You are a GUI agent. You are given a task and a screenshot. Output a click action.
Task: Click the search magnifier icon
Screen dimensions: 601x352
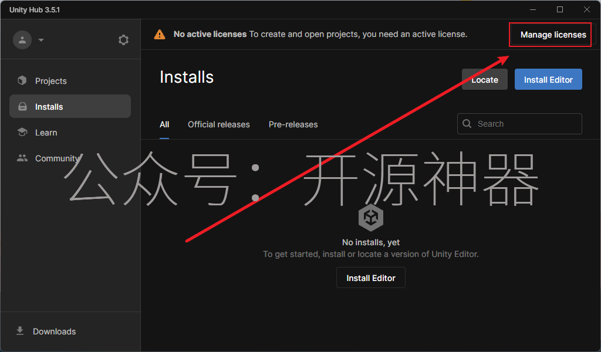tap(467, 124)
